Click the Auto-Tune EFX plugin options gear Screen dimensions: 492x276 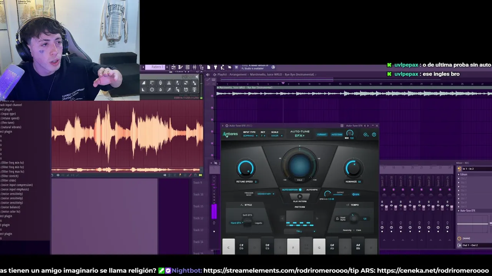pyautogui.click(x=227, y=125)
